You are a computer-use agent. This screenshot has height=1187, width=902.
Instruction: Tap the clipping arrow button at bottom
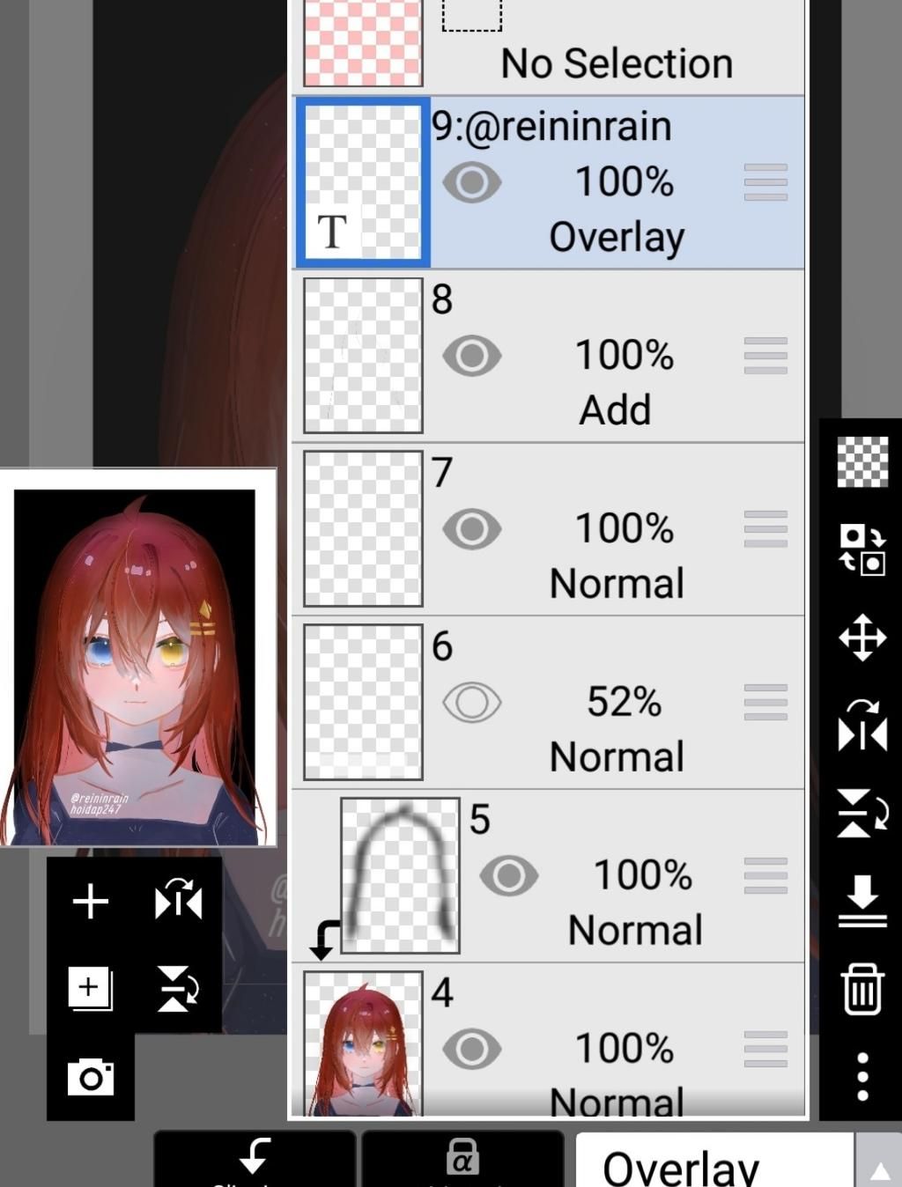pos(255,1159)
